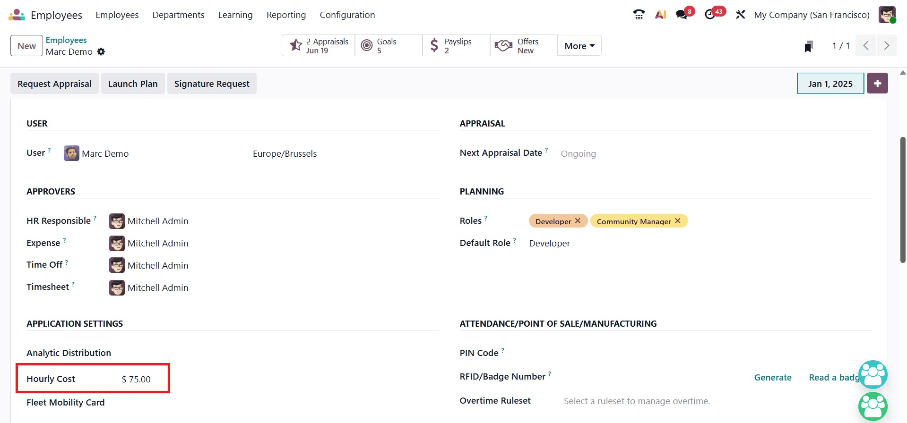The height and width of the screenshot is (423, 907).
Task: Click Signature Request button
Action: (x=212, y=83)
